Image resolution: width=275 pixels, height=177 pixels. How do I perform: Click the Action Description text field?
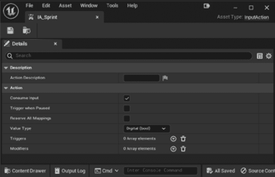pos(142,78)
